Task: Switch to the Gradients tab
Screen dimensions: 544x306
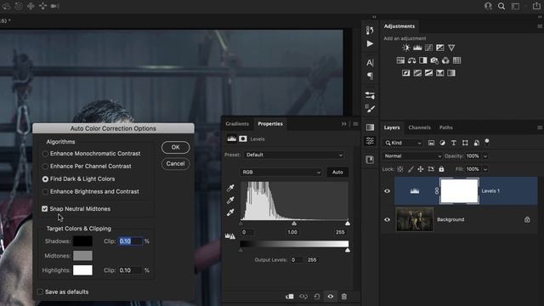Action: 237,124
